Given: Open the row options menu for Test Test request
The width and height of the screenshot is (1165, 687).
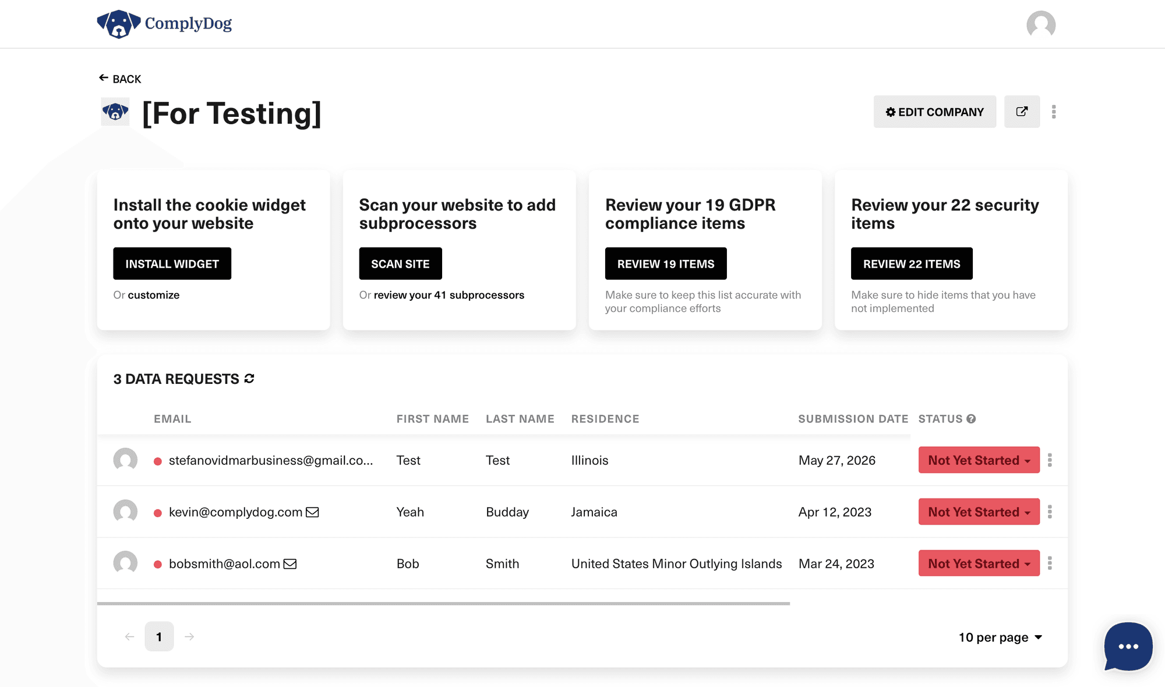Looking at the screenshot, I should (1050, 460).
